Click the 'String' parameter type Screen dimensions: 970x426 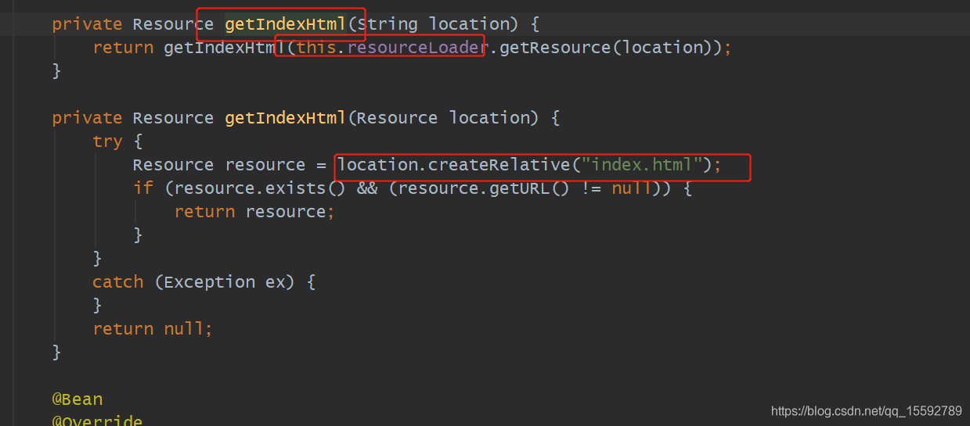coord(387,24)
